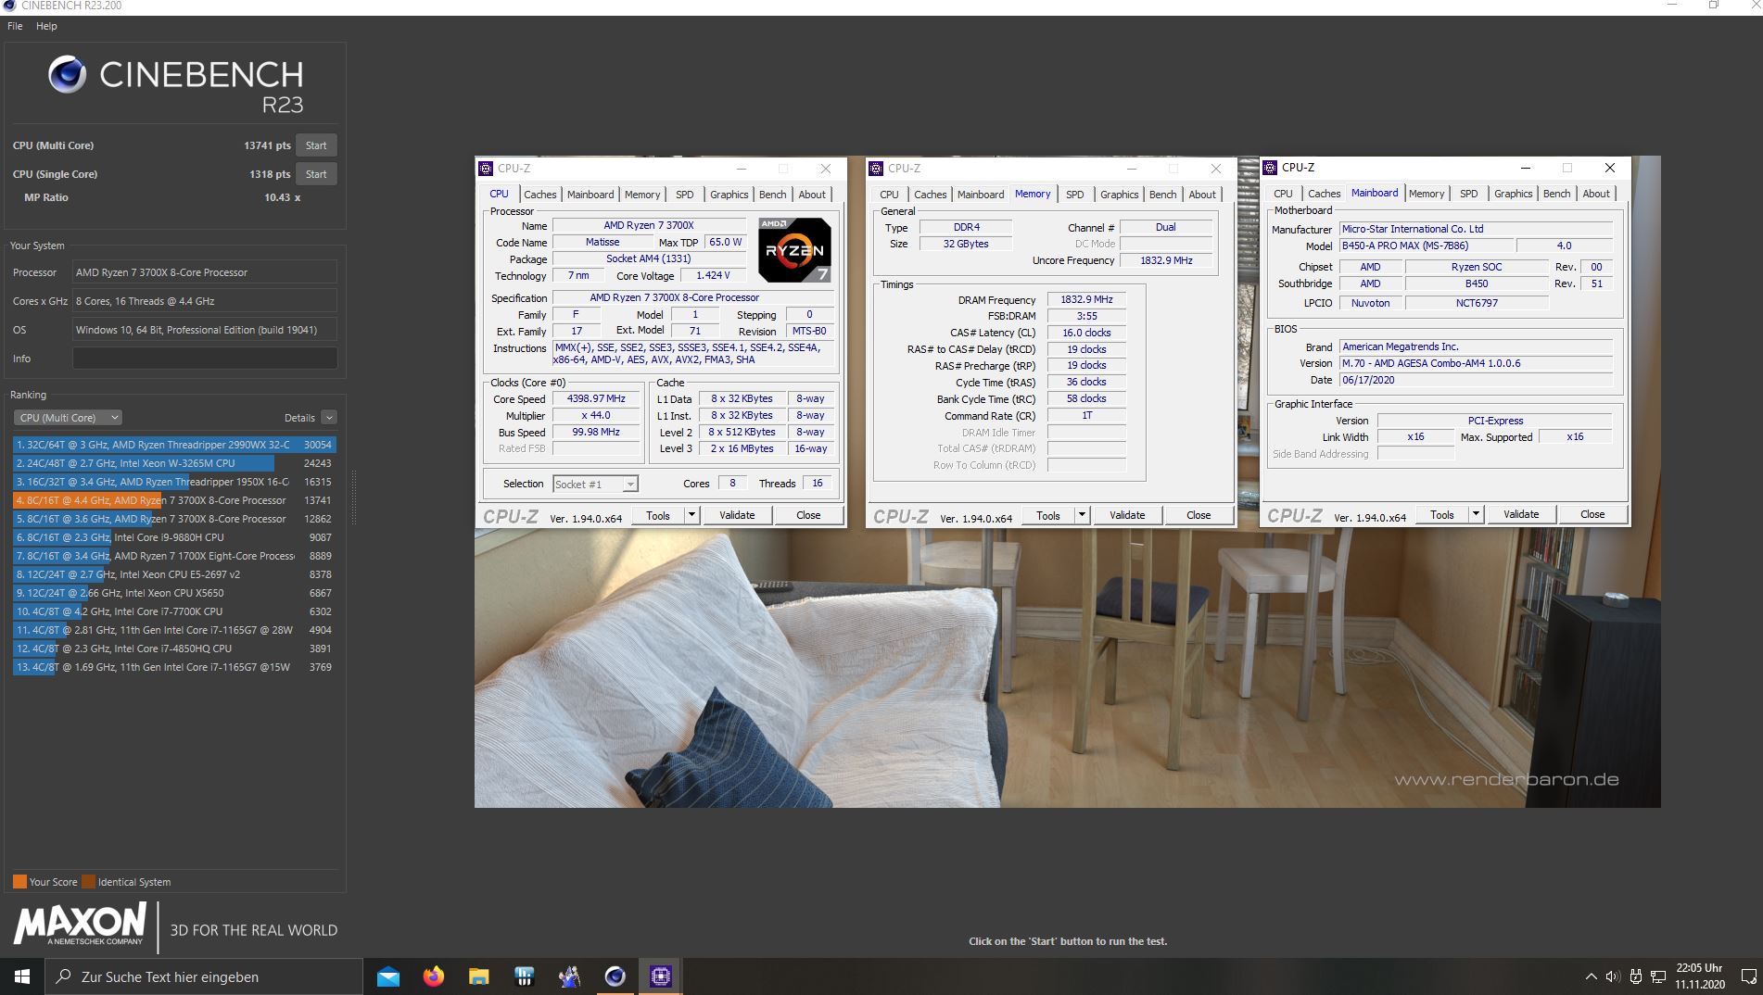Screen dimensions: 1763x995
Task: Select the 4.4 GHz Ryzen 7 3700X ranking row
Action: (174, 500)
